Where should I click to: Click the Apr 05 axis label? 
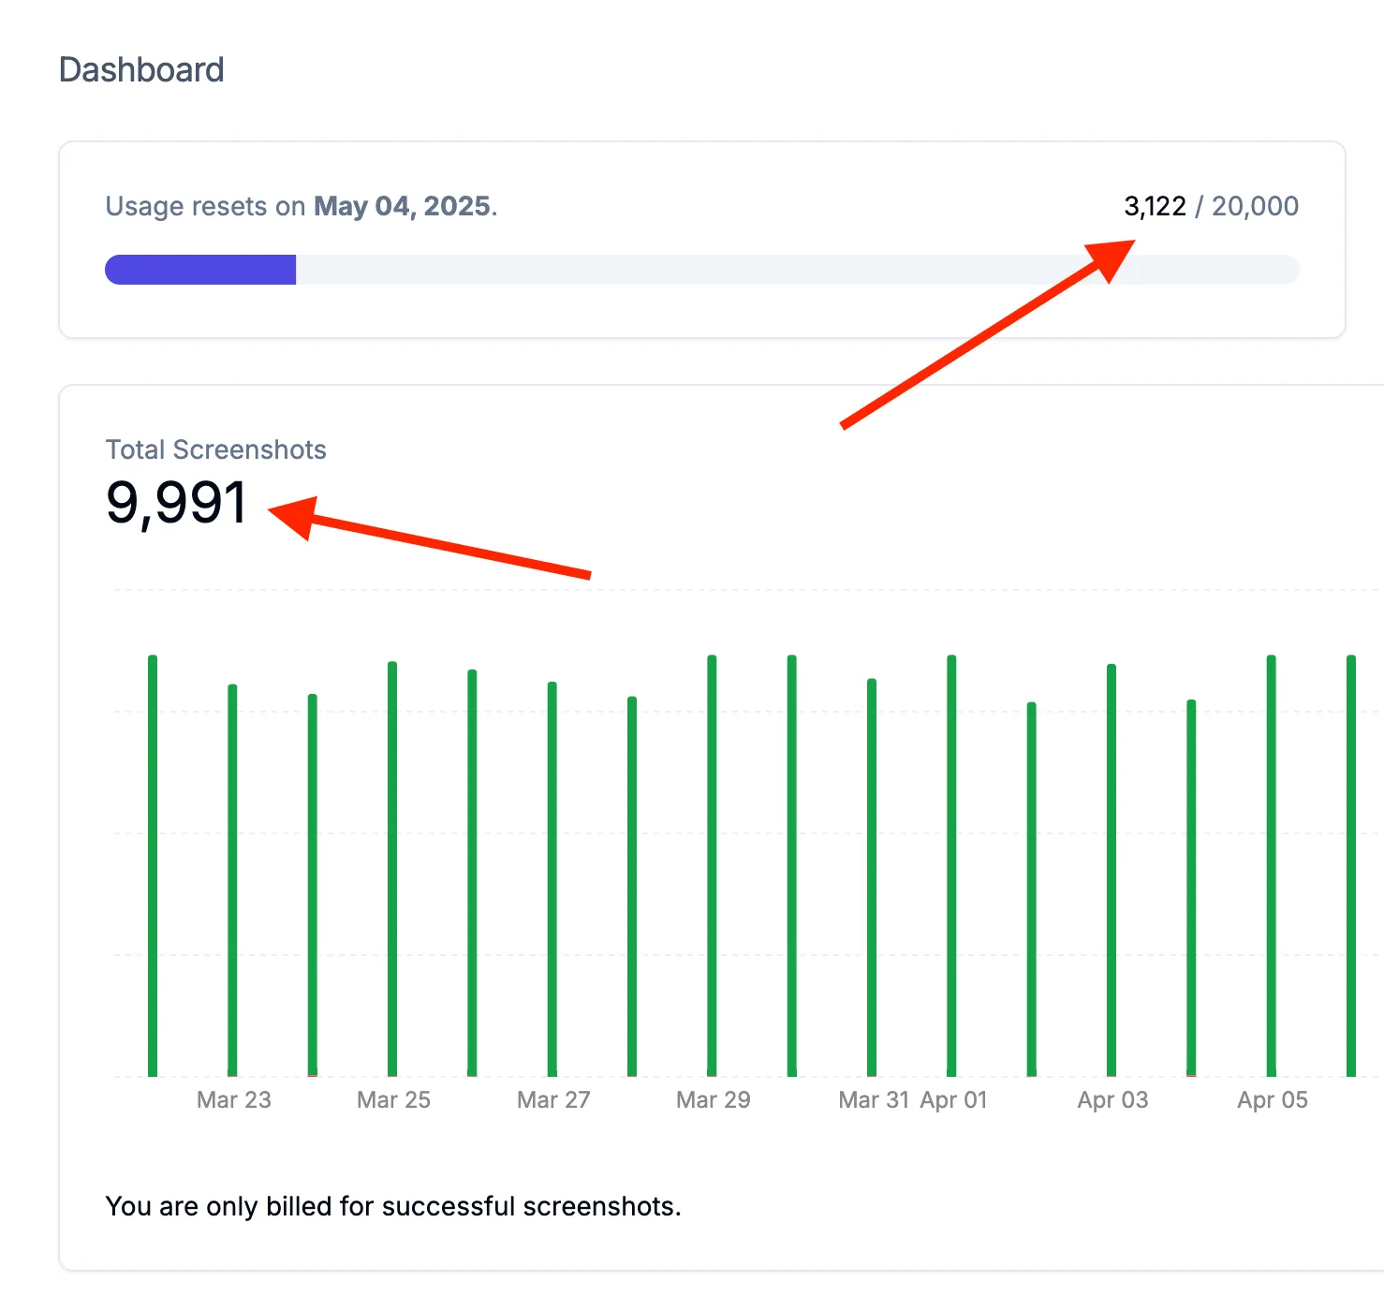(x=1271, y=1099)
